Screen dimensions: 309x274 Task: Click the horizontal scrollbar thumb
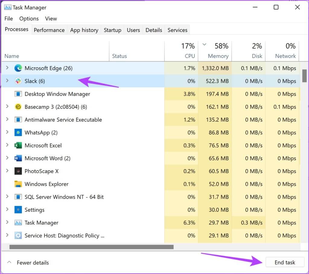point(91,247)
